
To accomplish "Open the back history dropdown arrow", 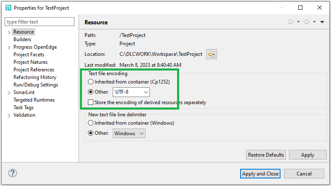I will pos(298,22).
